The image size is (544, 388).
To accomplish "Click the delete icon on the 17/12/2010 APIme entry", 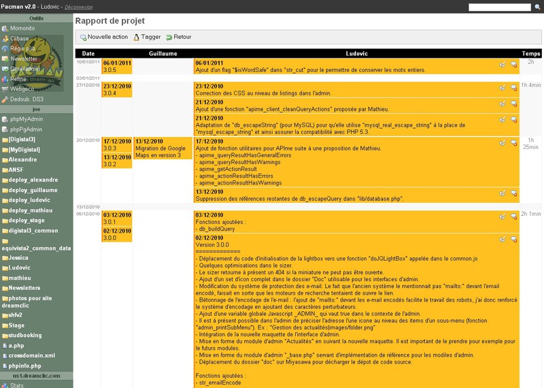I will 514,143.
